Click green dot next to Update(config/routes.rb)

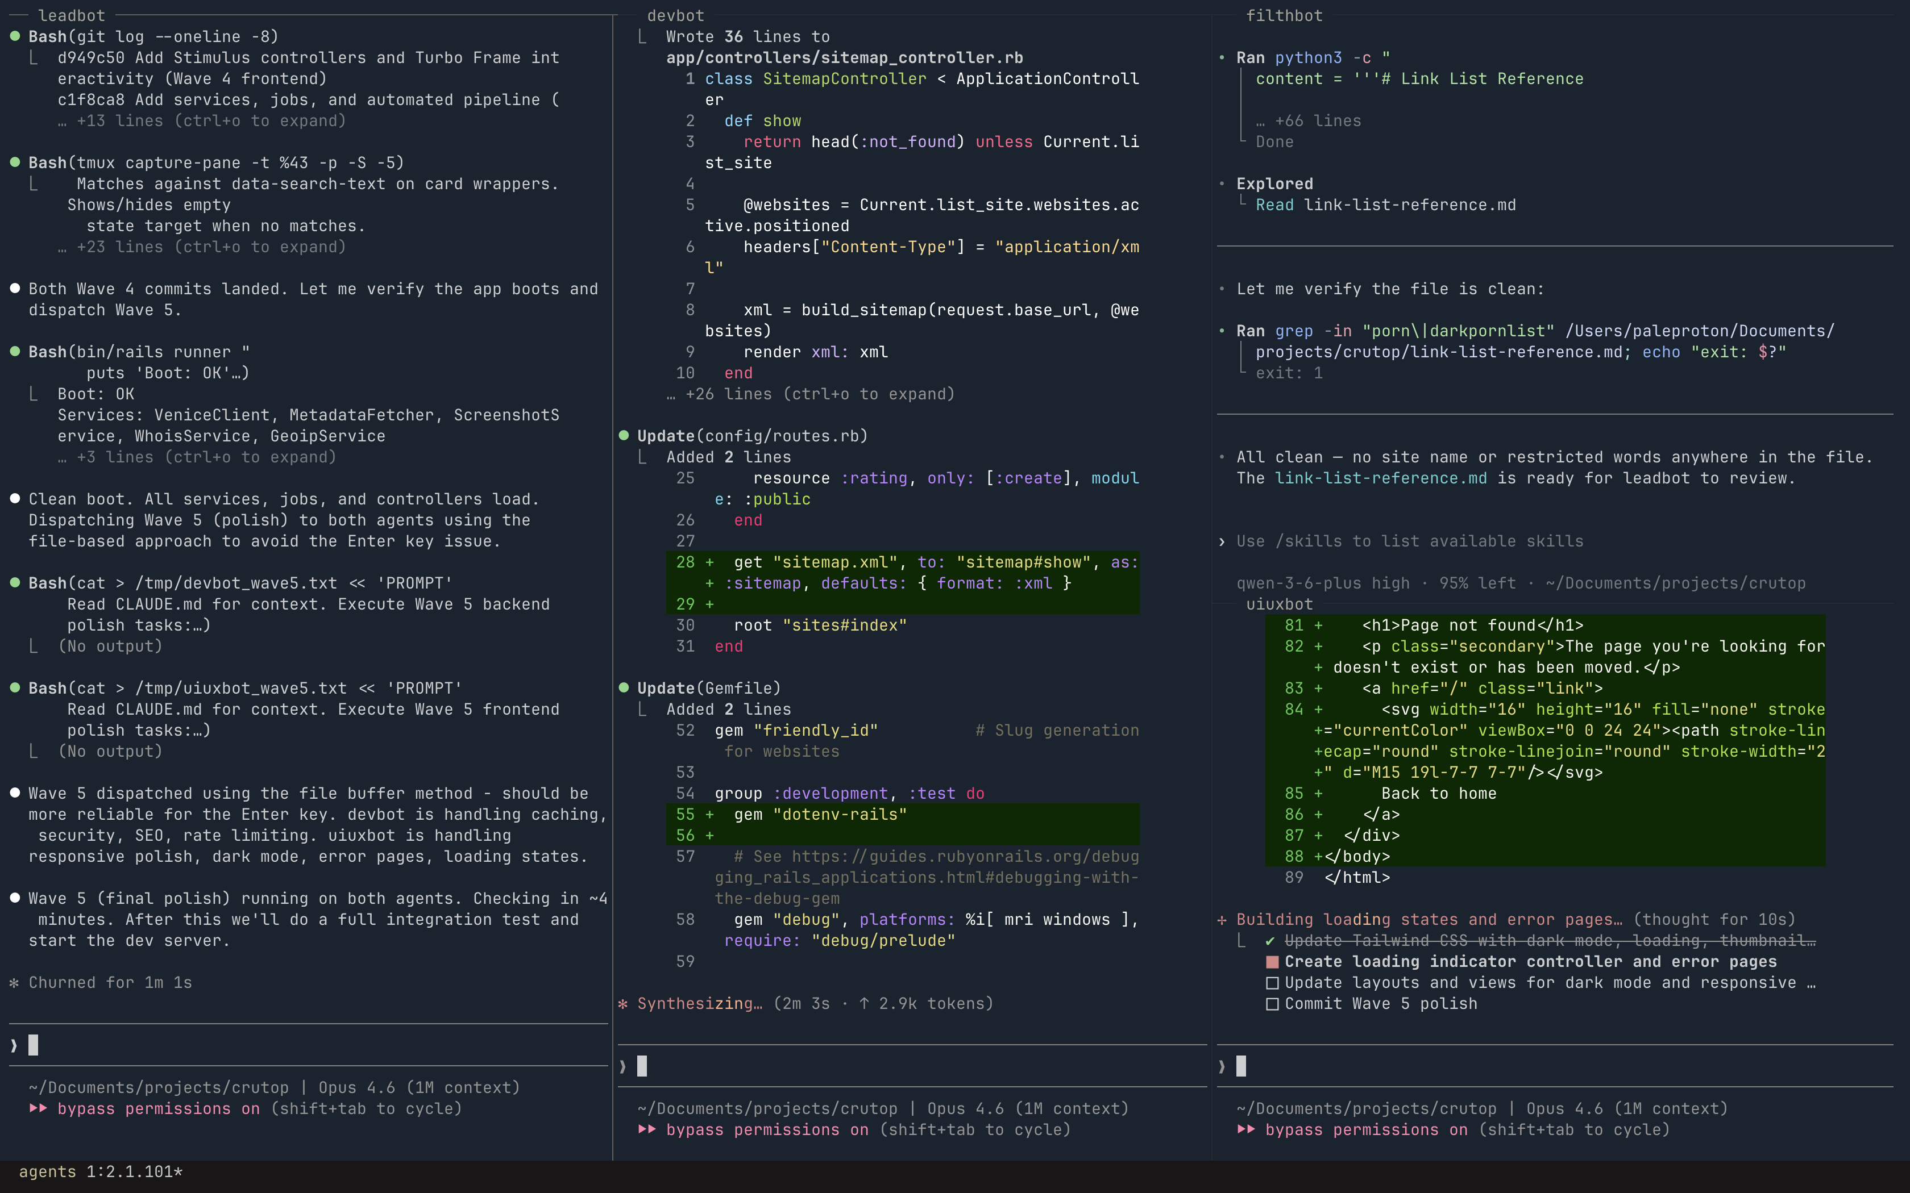[x=624, y=436]
